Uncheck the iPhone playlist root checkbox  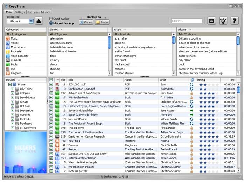click(10, 84)
